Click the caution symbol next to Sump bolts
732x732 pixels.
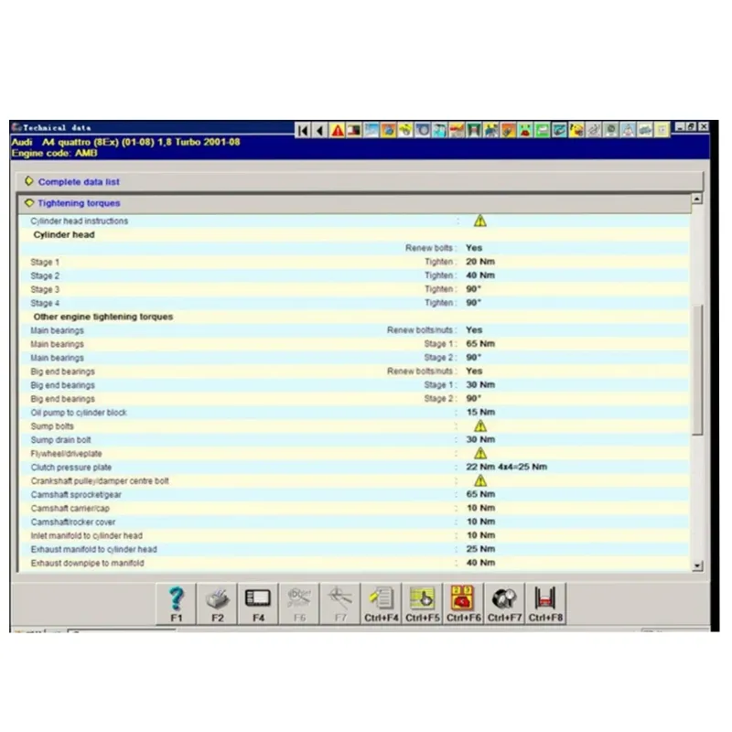(x=479, y=425)
